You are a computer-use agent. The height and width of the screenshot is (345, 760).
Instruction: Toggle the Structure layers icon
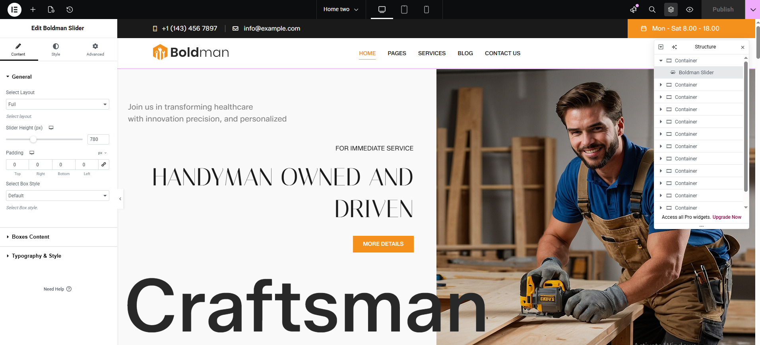[x=671, y=10]
